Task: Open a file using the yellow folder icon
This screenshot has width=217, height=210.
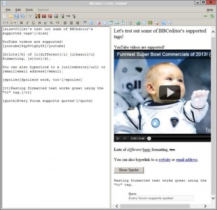Action: pyautogui.click(x=10, y=16)
